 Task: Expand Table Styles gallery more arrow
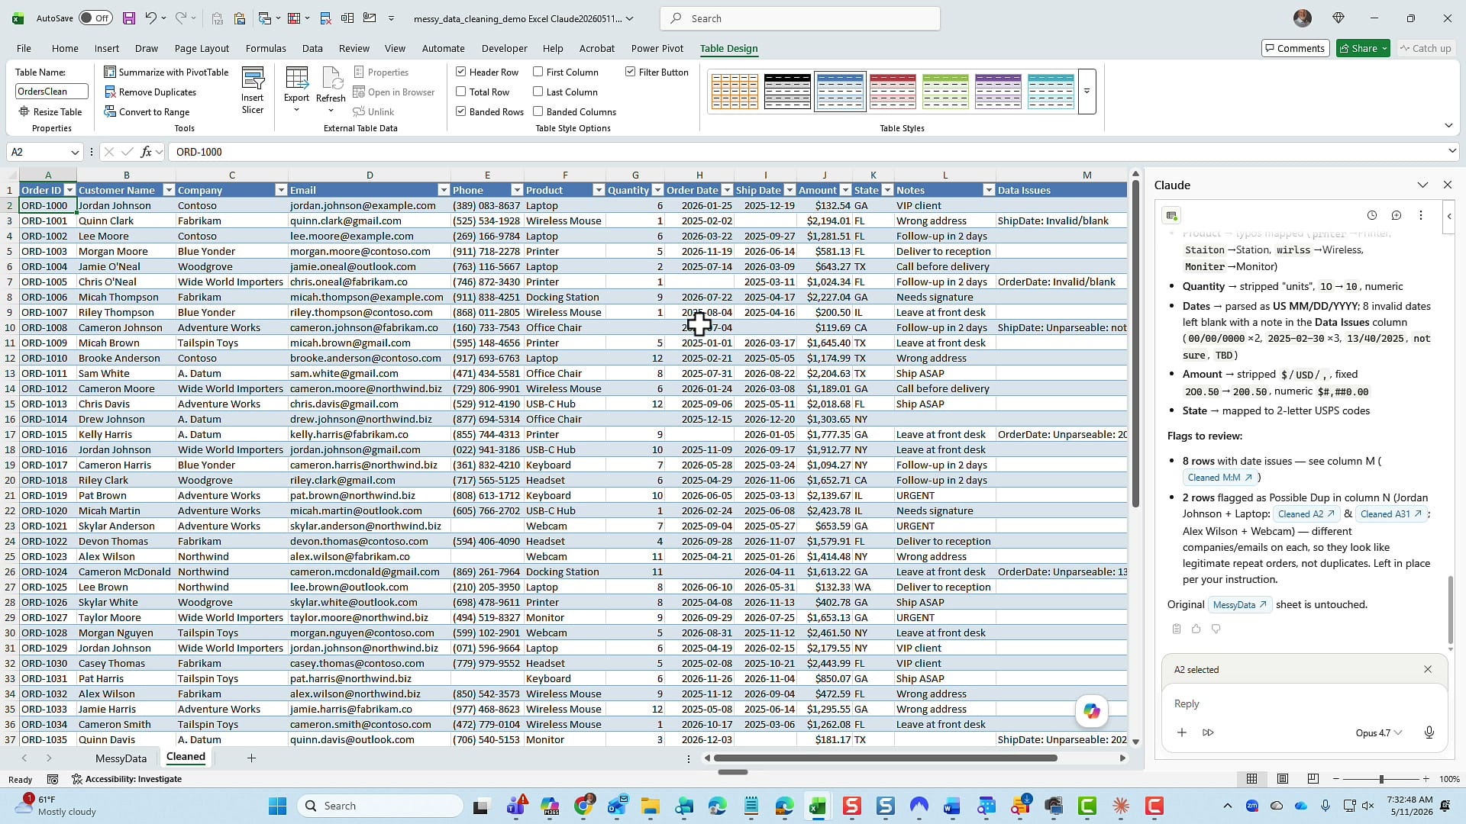(x=1087, y=92)
